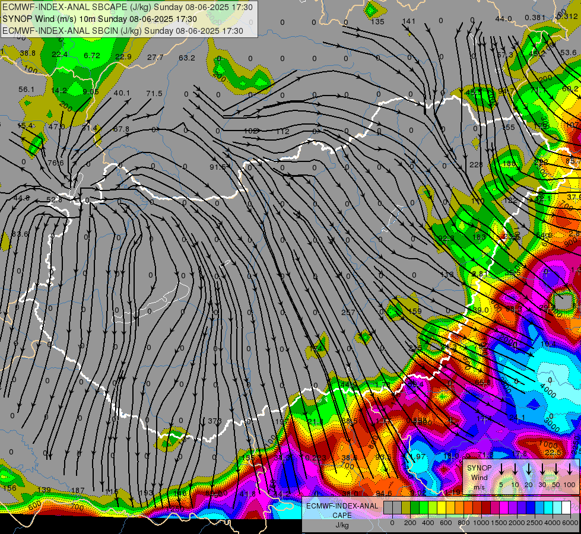Click the 200 tick value on CAPE scale
This screenshot has width=581, height=534.
pos(410,523)
